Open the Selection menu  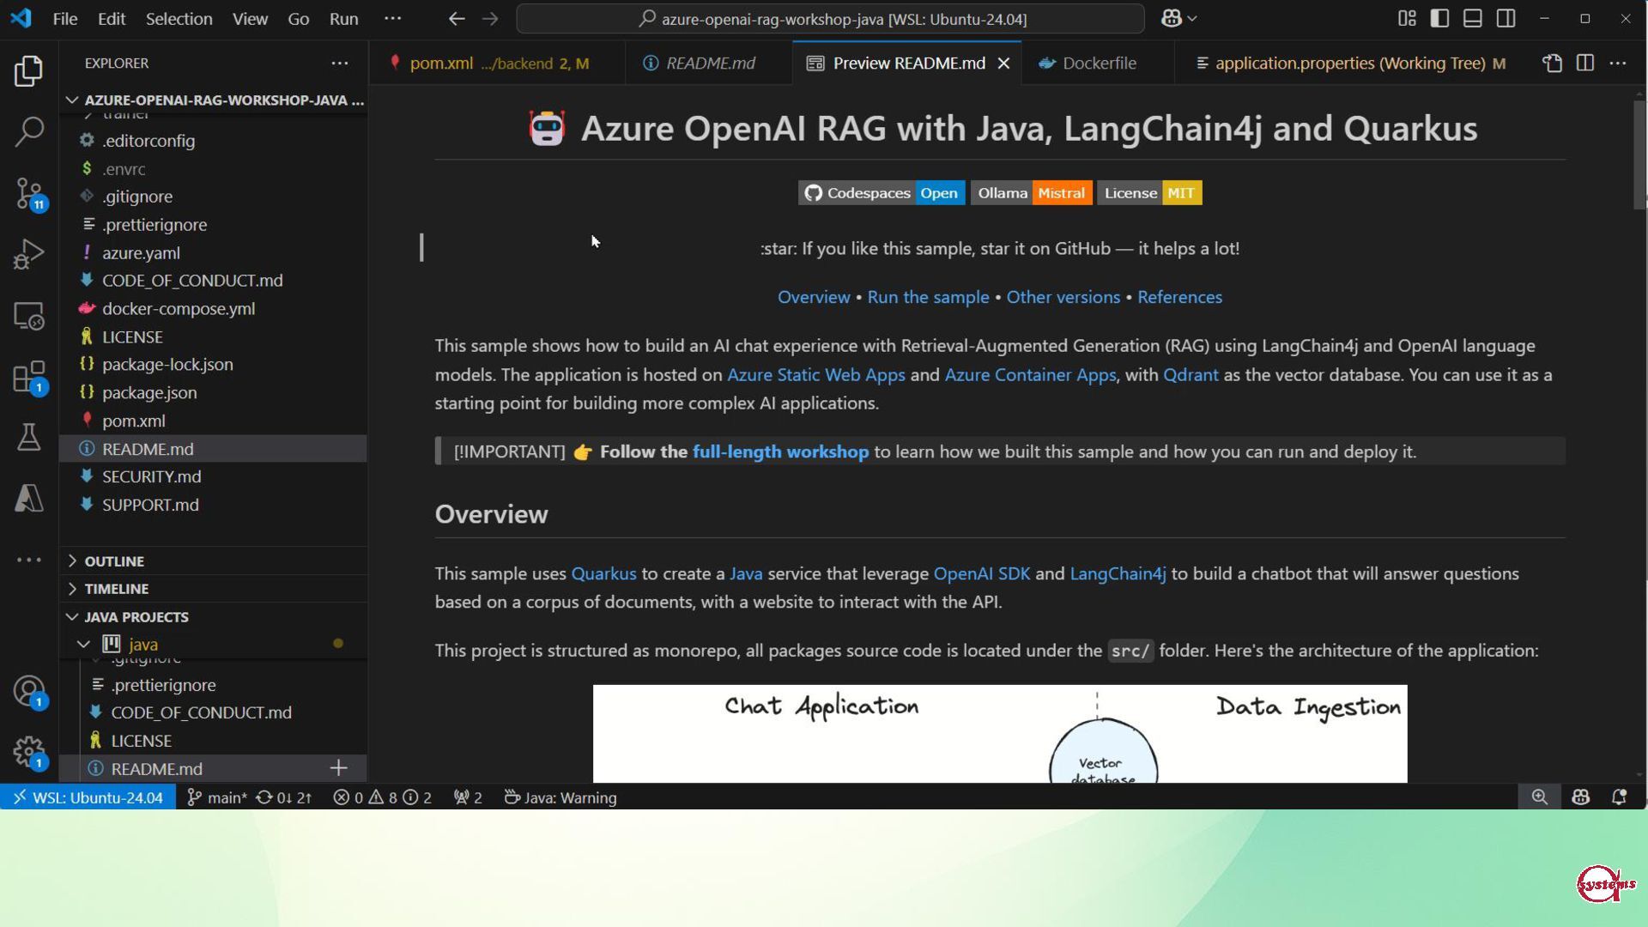click(179, 19)
